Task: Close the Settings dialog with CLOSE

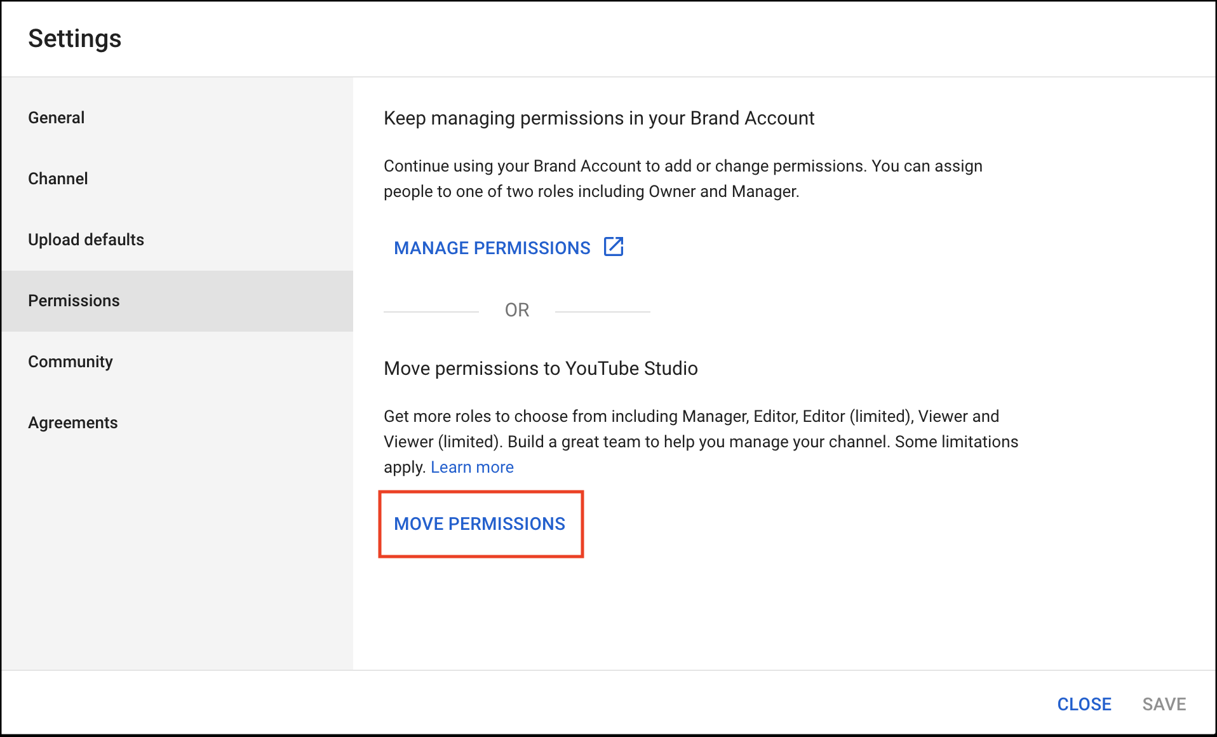Action: [x=1084, y=704]
